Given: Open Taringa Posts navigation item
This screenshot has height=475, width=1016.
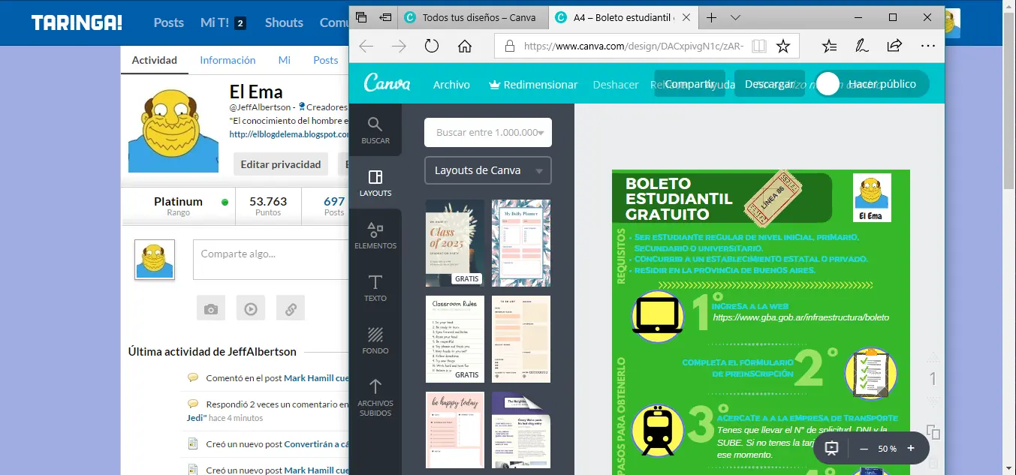Looking at the screenshot, I should pos(169,23).
